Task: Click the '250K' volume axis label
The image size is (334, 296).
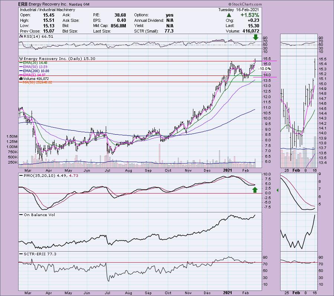Action: 13,162
